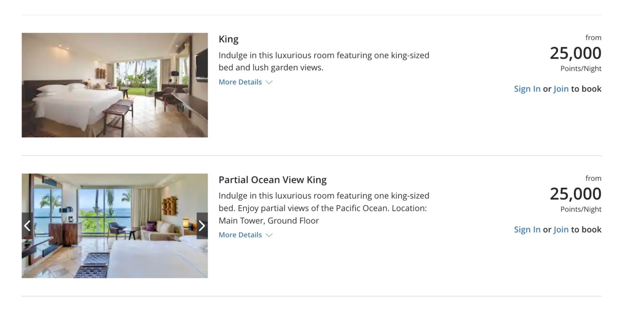Show previous photo of Partial Ocean View King
This screenshot has height=311, width=622.
[27, 226]
